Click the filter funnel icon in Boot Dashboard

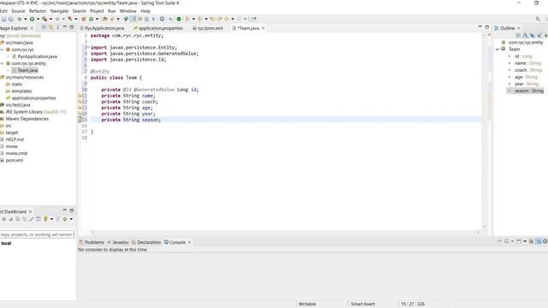(58, 219)
